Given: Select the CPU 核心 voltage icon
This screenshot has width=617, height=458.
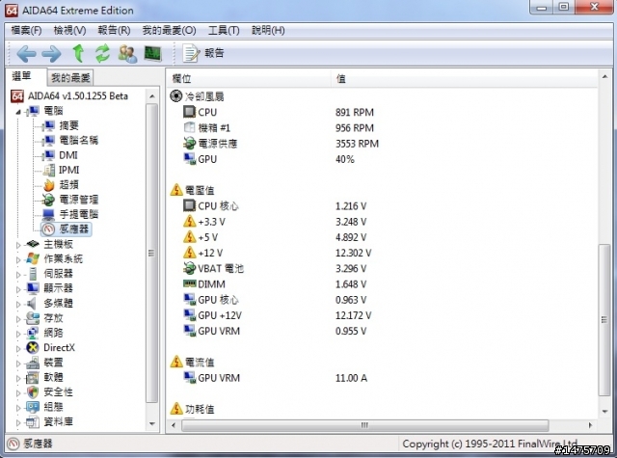Looking at the screenshot, I should click(x=189, y=205).
